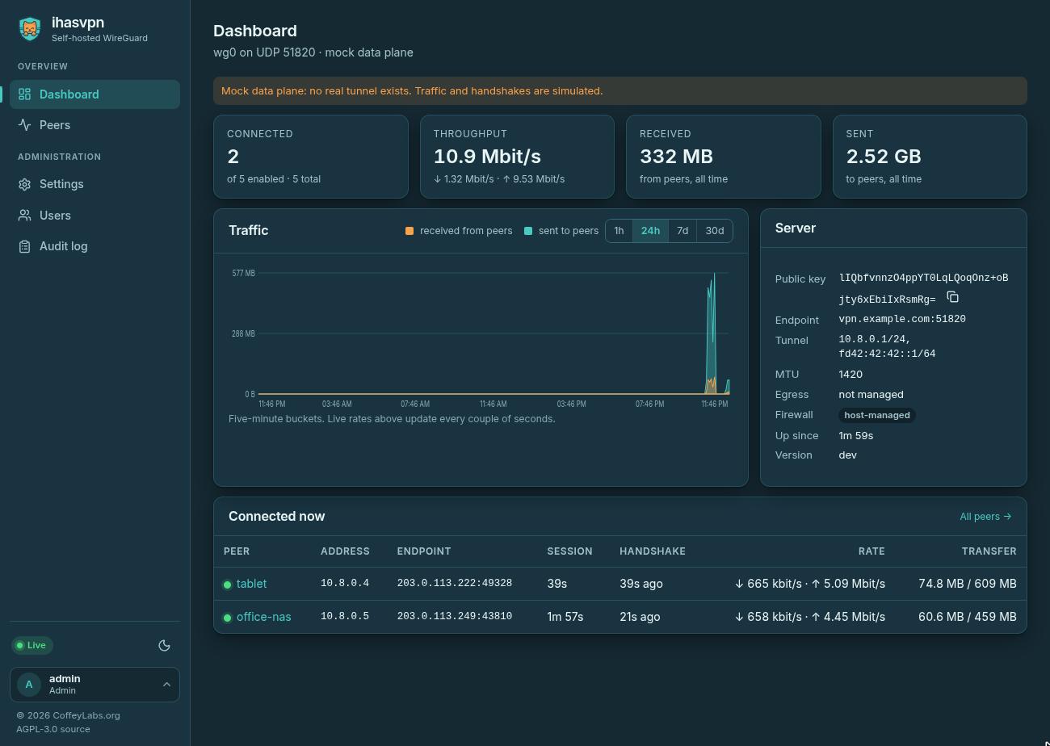Open the All peers link
This screenshot has width=1050, height=746.
(x=985, y=517)
